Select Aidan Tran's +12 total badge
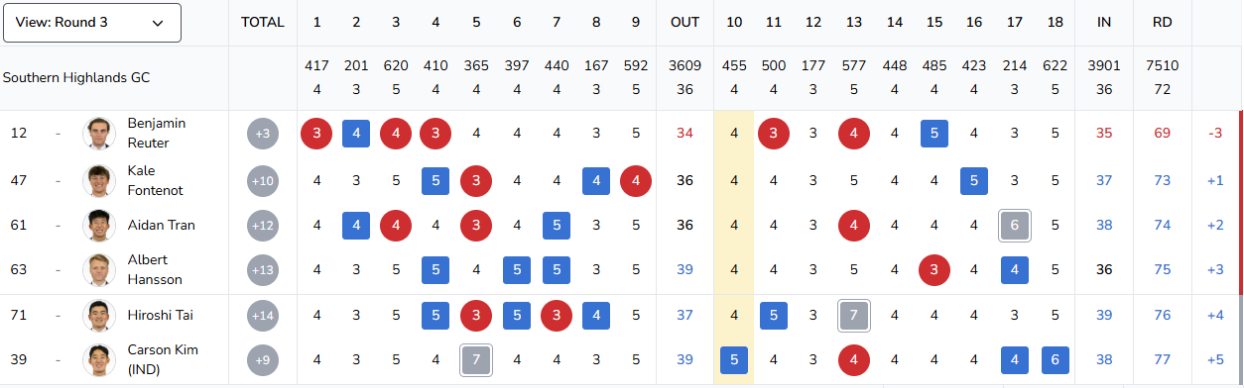 263,226
